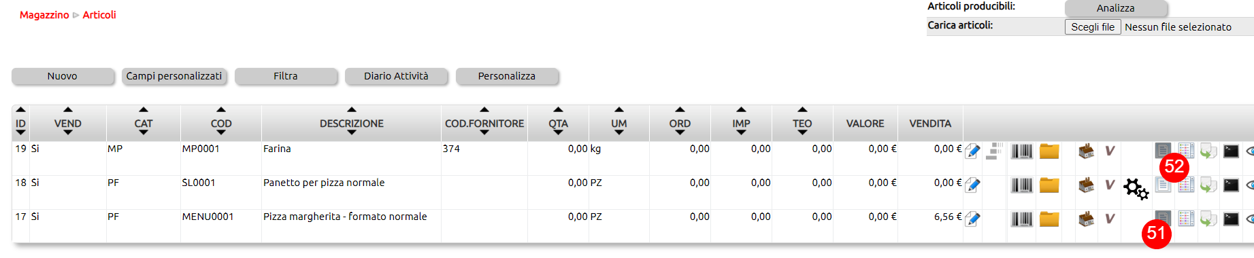Sort descending by COD down arrow
Screen dimensions: 1254x258
tap(221, 132)
